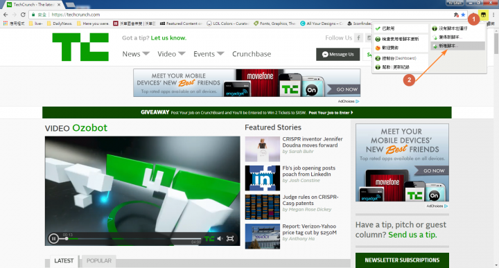Open the 'Here you were' bookmark folder
The width and height of the screenshot is (499, 268).
pos(93,24)
